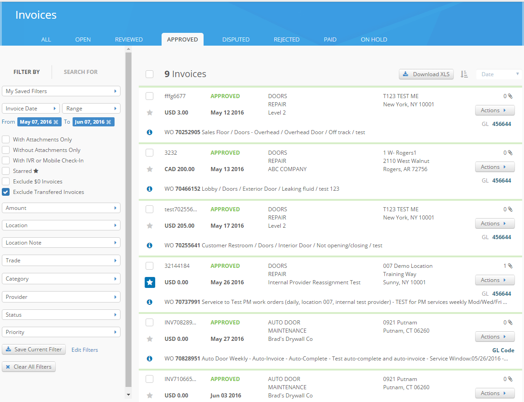Tick With Attachments Only checkbox
The height and width of the screenshot is (402, 524).
click(x=5, y=139)
